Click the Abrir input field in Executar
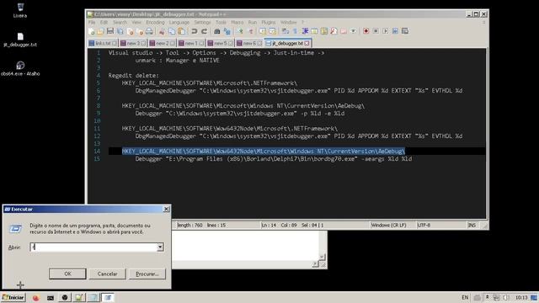Screen dimensions: 539x303 [x=93, y=247]
